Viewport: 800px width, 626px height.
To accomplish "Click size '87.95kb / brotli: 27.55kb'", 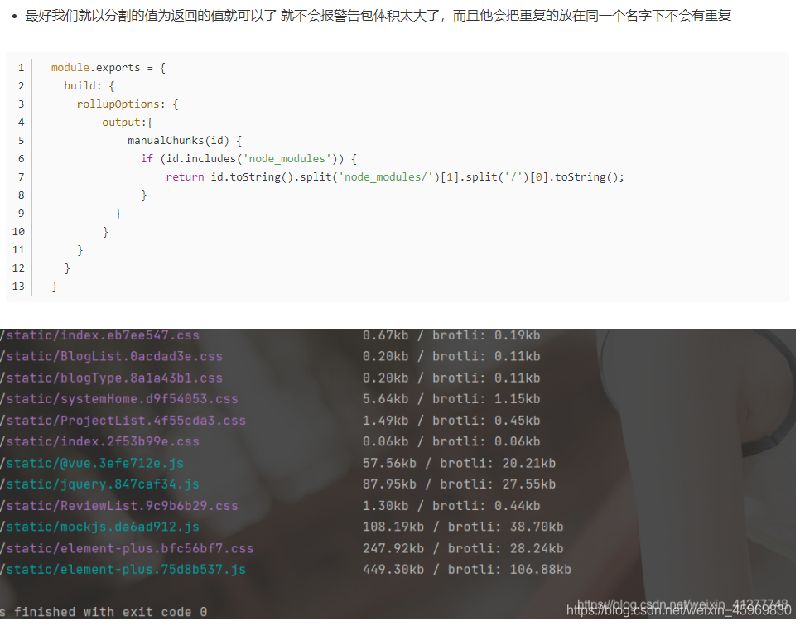I will tap(459, 484).
